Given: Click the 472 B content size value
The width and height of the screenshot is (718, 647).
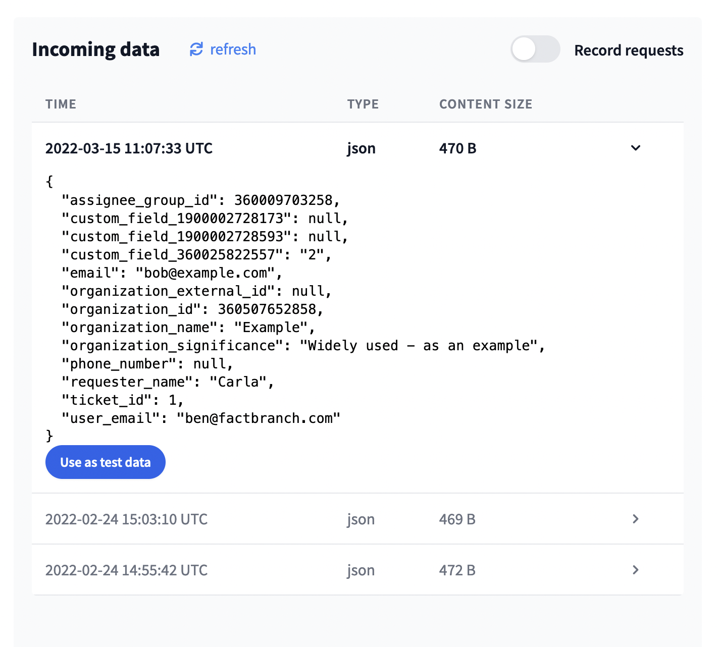Looking at the screenshot, I should [457, 570].
